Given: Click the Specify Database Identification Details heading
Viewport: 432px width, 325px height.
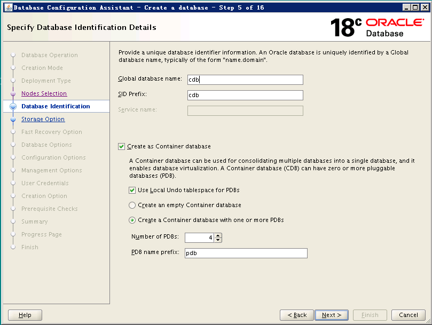Looking at the screenshot, I should pyautogui.click(x=82, y=27).
